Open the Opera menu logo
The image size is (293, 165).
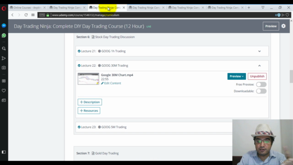[x=4, y=8]
